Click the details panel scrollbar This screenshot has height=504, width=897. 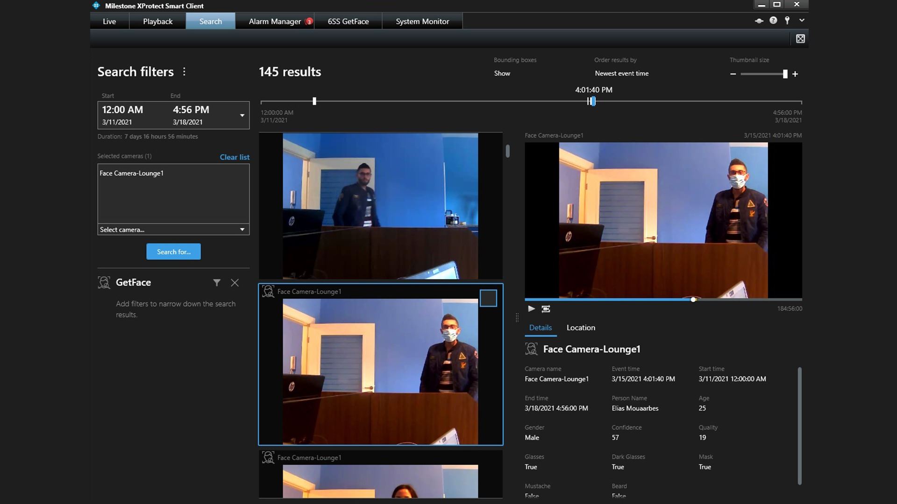[x=799, y=426]
